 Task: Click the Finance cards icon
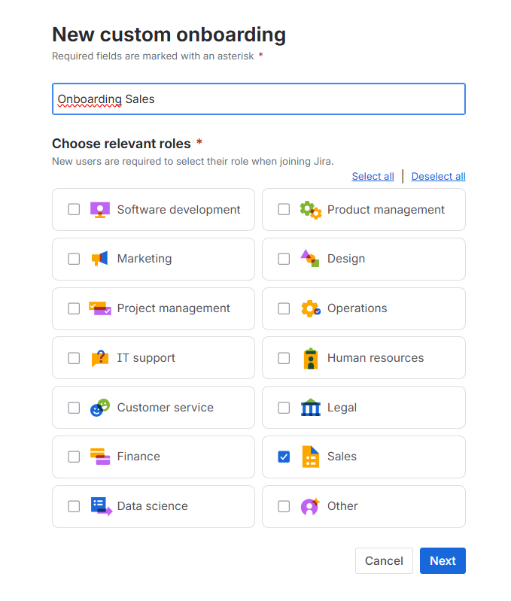pos(100,457)
